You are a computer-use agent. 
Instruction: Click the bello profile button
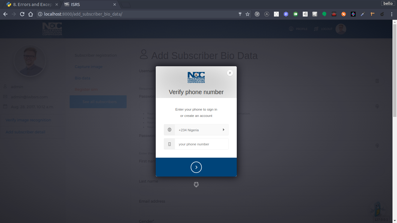pos(388,3)
